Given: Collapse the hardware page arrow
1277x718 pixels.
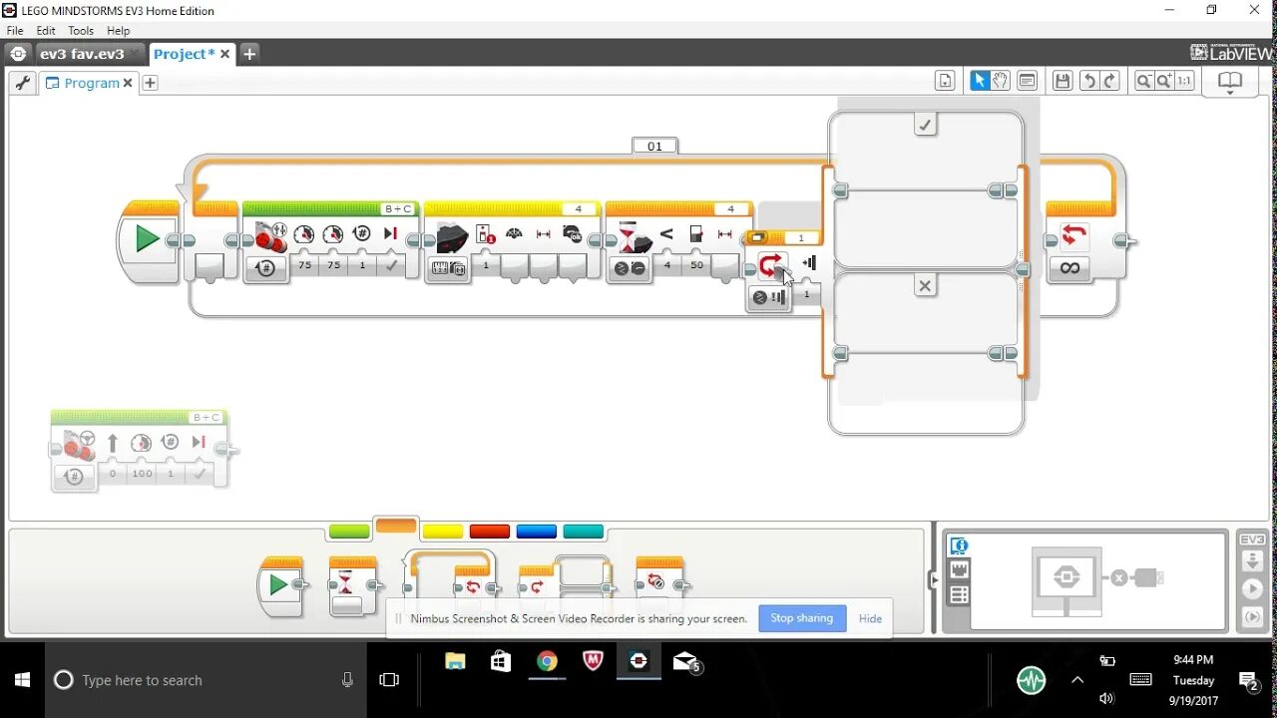Looking at the screenshot, I should pos(936,578).
